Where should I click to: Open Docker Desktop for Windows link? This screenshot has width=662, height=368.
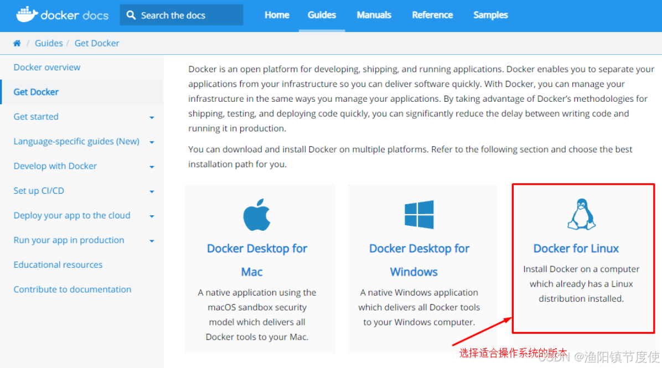tap(419, 260)
